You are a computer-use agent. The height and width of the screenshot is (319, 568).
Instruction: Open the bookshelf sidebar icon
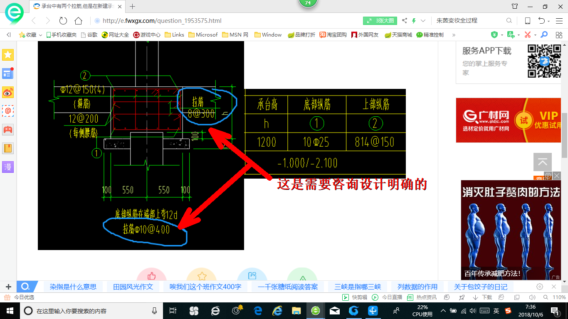(x=8, y=148)
